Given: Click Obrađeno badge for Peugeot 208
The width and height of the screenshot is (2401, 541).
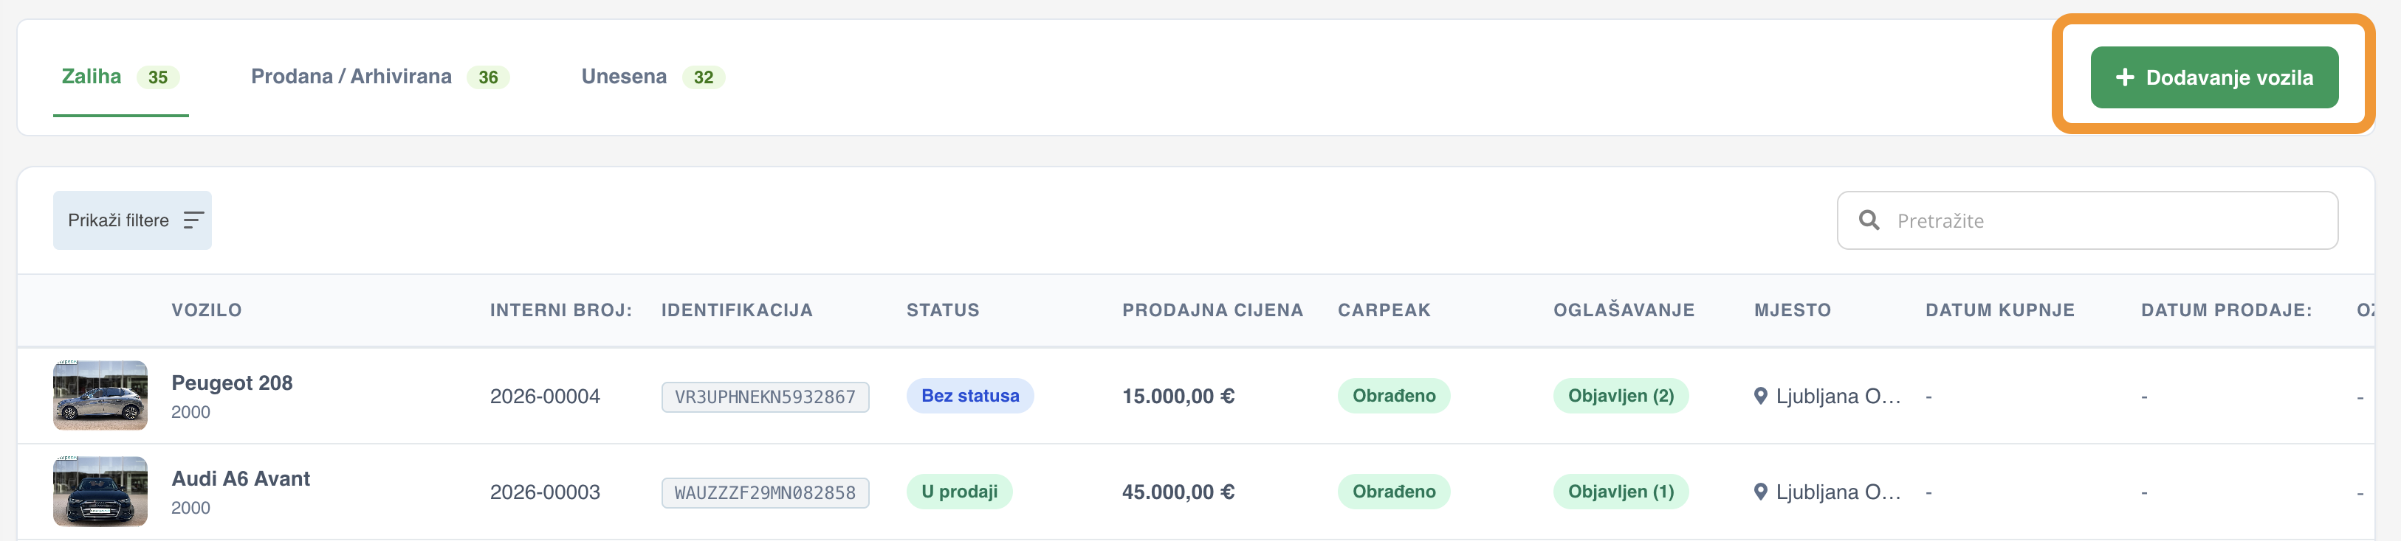Looking at the screenshot, I should 1393,396.
